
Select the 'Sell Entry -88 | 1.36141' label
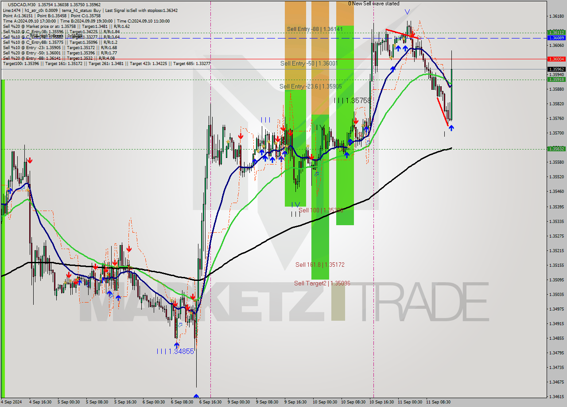tap(315, 29)
